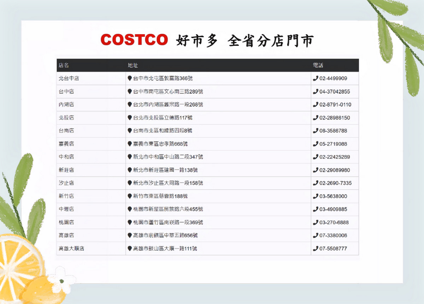
Task: Click the location pin in the 嘉義店 row
Action: click(130, 144)
